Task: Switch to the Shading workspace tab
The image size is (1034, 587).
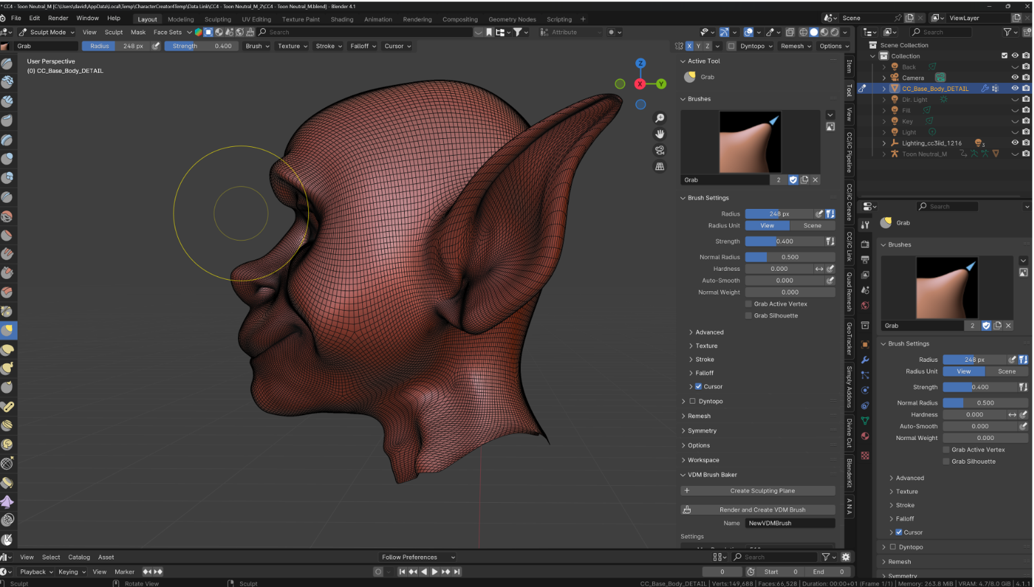Action: (342, 20)
